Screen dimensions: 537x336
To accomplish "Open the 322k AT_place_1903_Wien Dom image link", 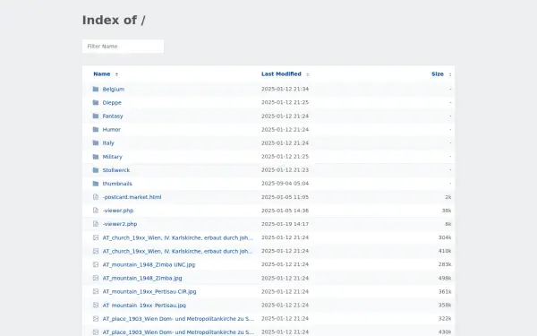I will point(178,318).
